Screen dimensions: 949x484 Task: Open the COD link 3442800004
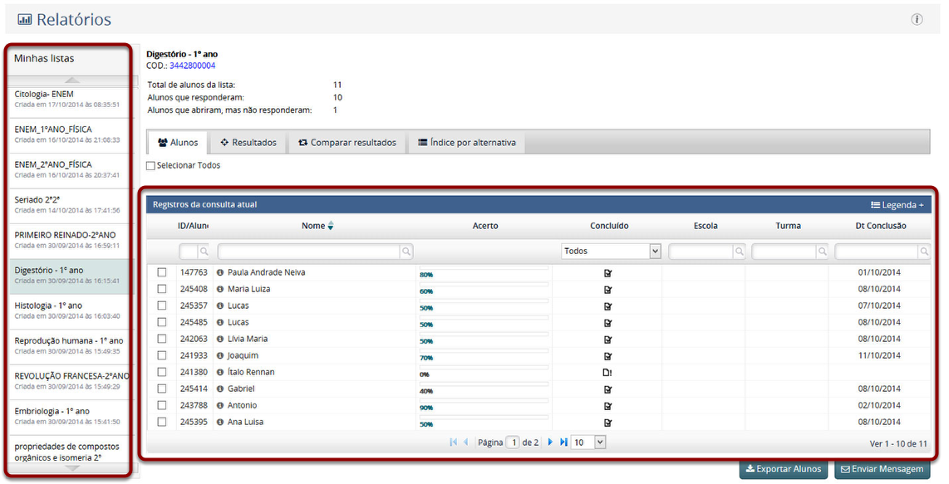pos(192,66)
